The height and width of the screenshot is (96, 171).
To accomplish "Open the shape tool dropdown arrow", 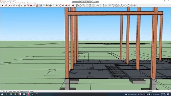I will coord(22,5).
